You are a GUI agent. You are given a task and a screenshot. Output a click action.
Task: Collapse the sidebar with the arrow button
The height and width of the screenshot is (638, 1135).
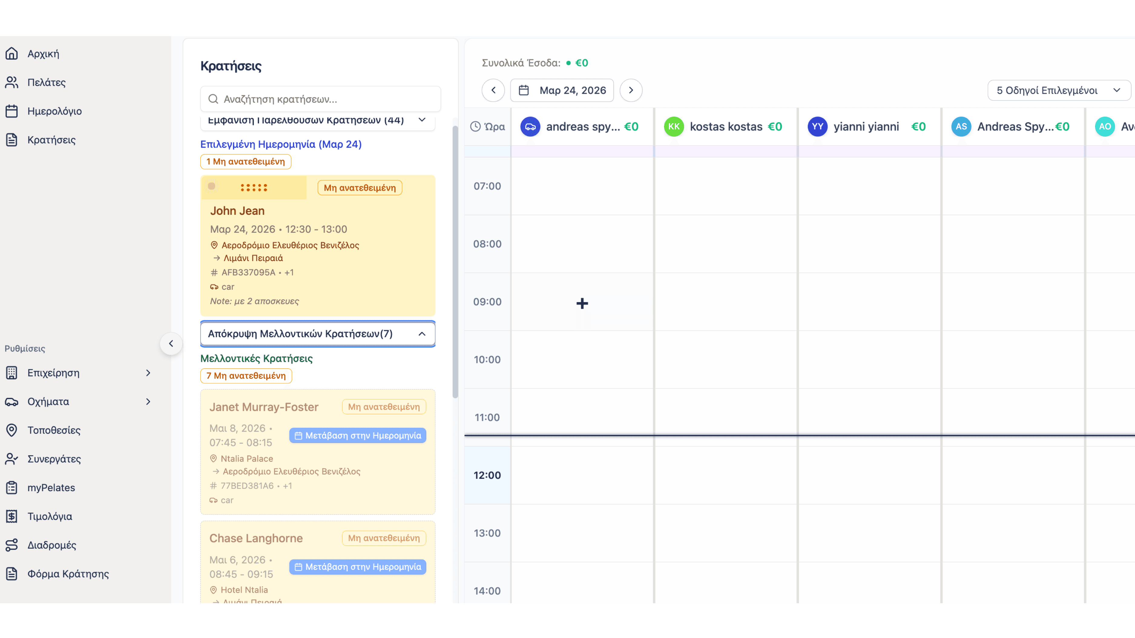(171, 344)
